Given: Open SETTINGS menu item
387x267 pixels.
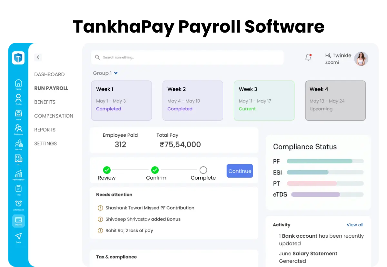Looking at the screenshot, I should click(45, 144).
